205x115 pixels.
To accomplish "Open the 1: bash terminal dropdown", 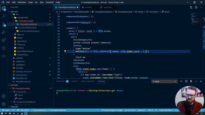I will tap(164, 81).
